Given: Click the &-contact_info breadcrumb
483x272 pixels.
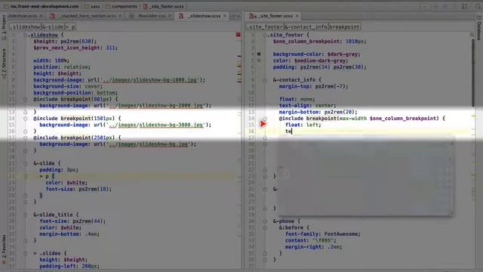Looking at the screenshot, I should click(x=306, y=27).
